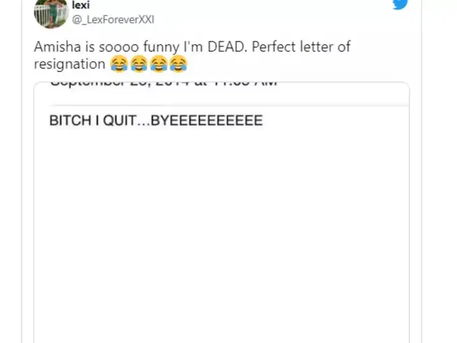Click the second laughing-crying emoji in the tweet
This screenshot has width=457, height=343.
tap(139, 64)
